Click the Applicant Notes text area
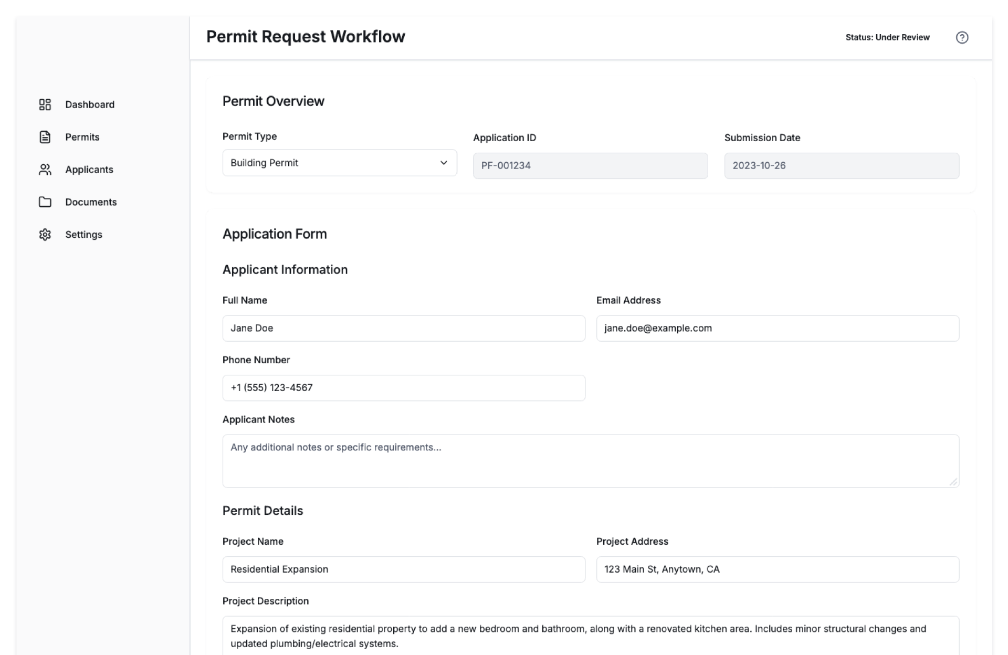1008x655 pixels. (590, 460)
